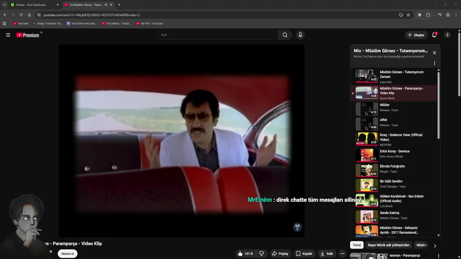This screenshot has height=259, width=461.
Task: Open the YouTube hamburger guide menu
Action: pos(8,35)
